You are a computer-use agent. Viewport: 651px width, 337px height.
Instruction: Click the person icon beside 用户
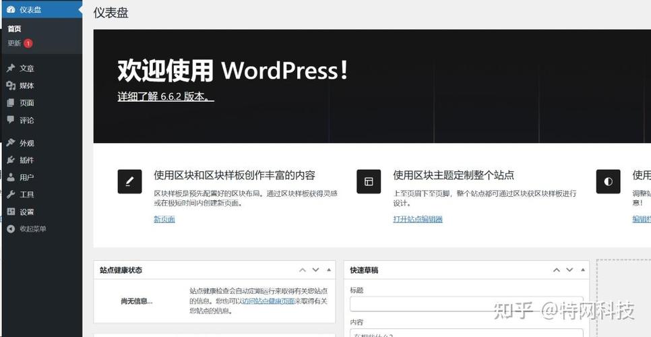tap(11, 177)
